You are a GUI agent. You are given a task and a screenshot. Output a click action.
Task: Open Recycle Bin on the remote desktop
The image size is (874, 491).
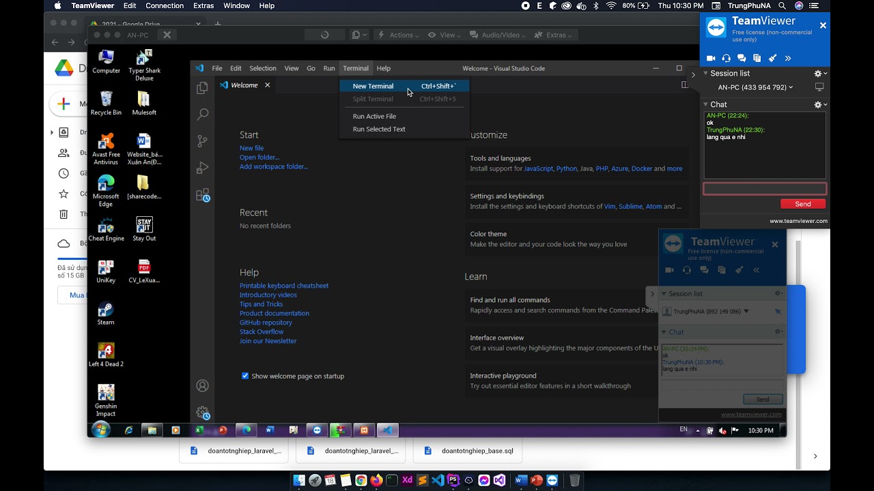coord(106,104)
